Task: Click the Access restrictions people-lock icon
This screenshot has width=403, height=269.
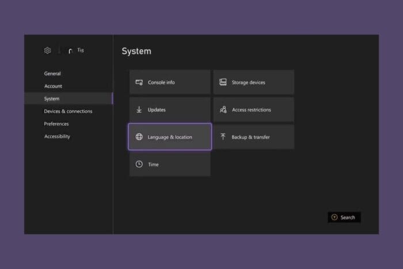Action: coord(223,109)
